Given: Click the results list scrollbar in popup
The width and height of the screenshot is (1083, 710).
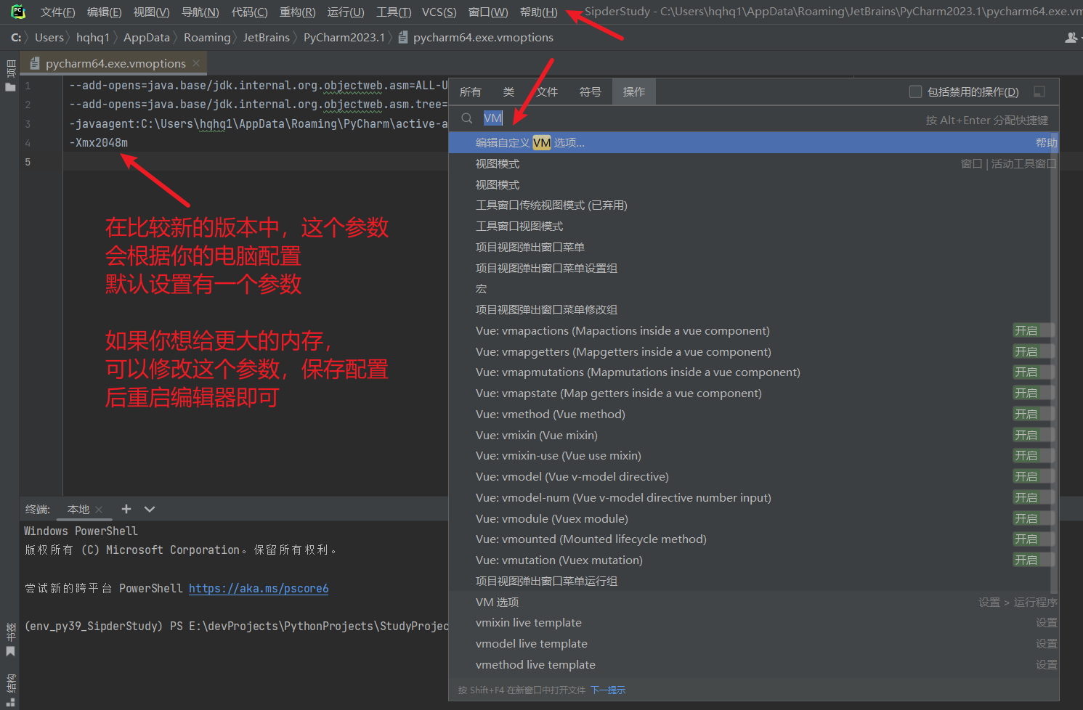Looking at the screenshot, I should pyautogui.click(x=1054, y=363).
